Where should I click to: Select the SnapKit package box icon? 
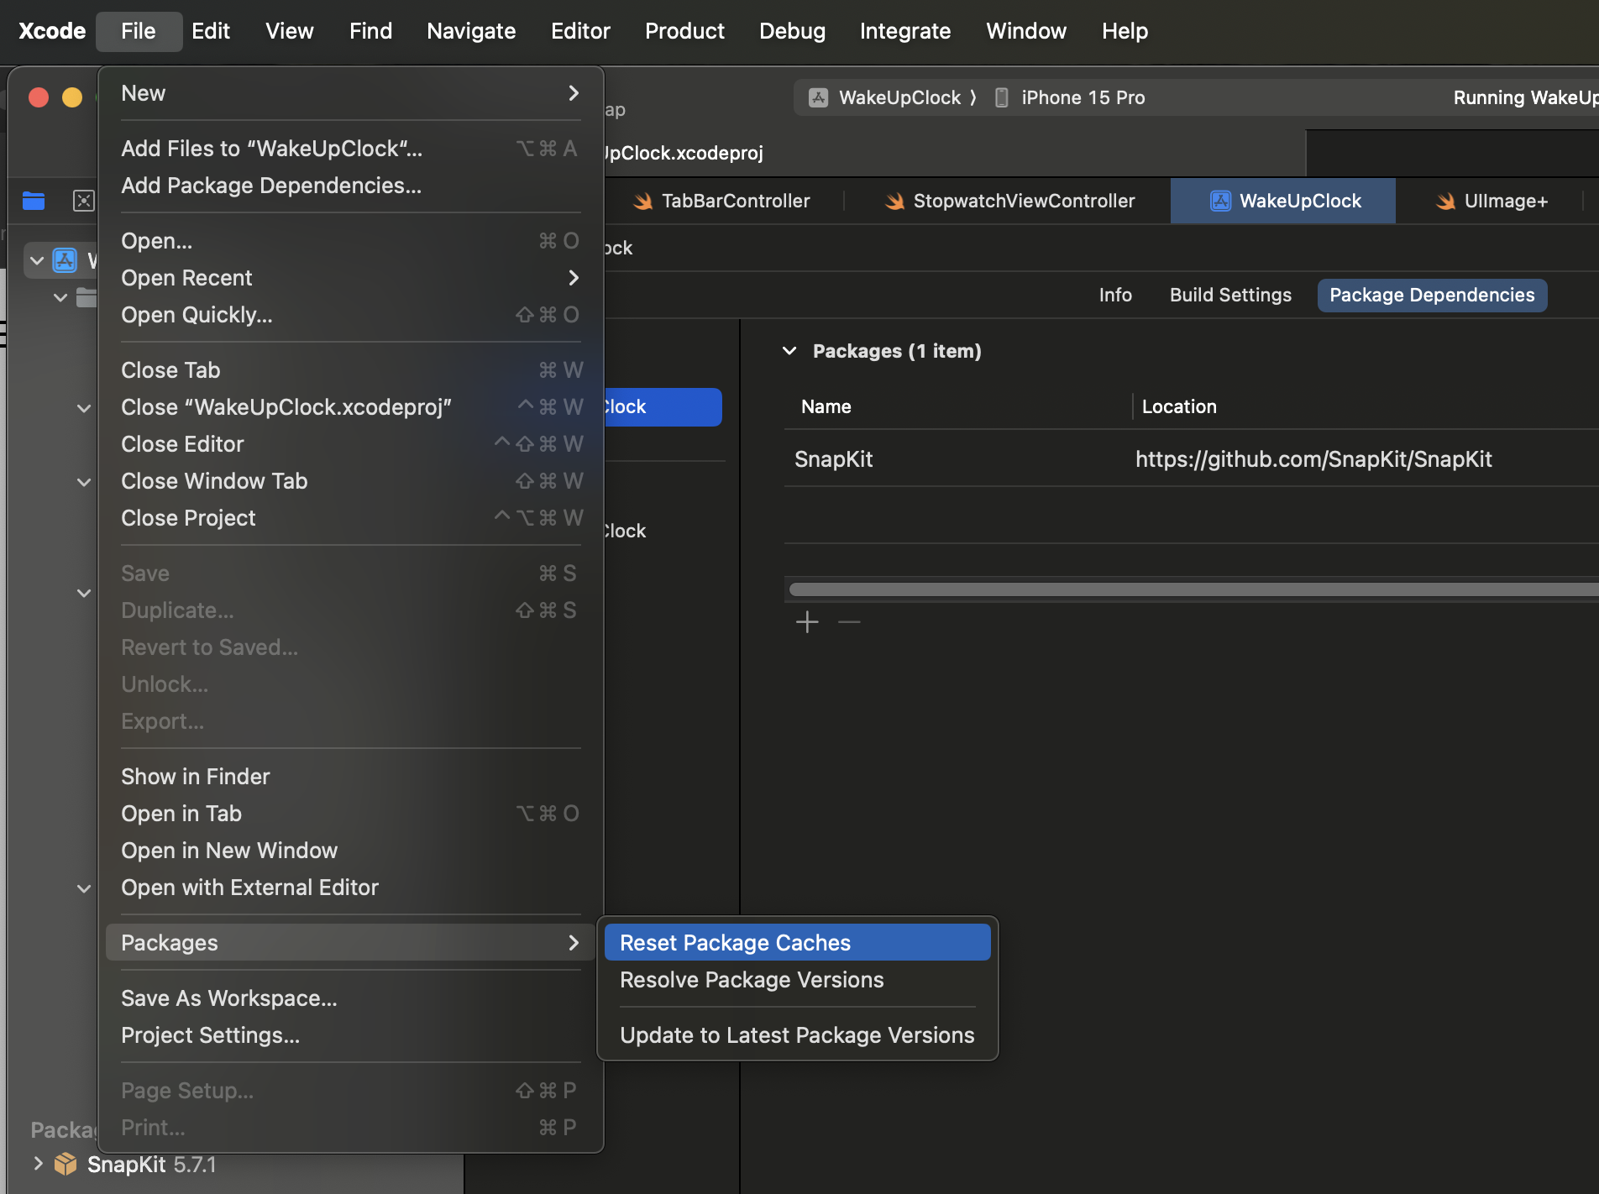tap(66, 1164)
